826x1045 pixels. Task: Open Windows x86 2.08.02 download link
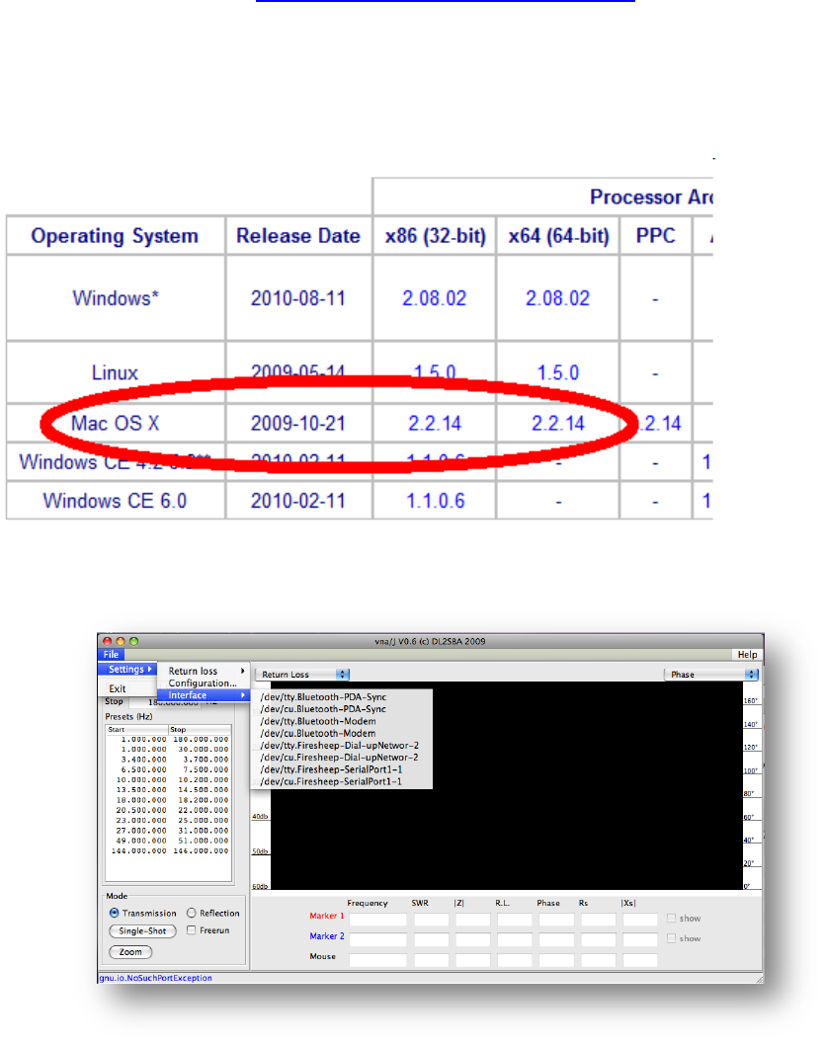coord(434,298)
